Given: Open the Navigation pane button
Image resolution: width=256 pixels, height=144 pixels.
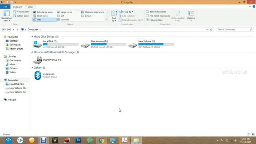Looking at the screenshot, I should pos(6,16).
